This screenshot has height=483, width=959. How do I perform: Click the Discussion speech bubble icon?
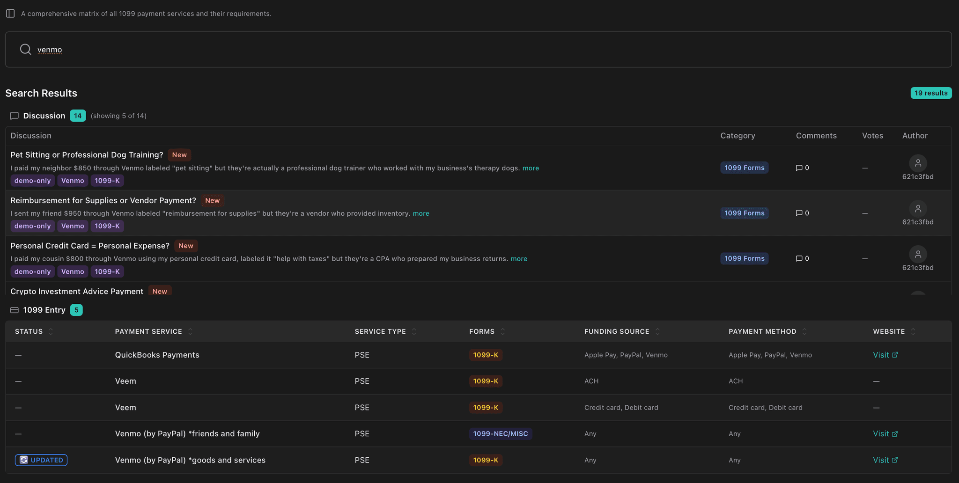15,116
